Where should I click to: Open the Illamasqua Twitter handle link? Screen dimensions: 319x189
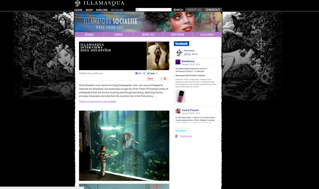point(186,136)
